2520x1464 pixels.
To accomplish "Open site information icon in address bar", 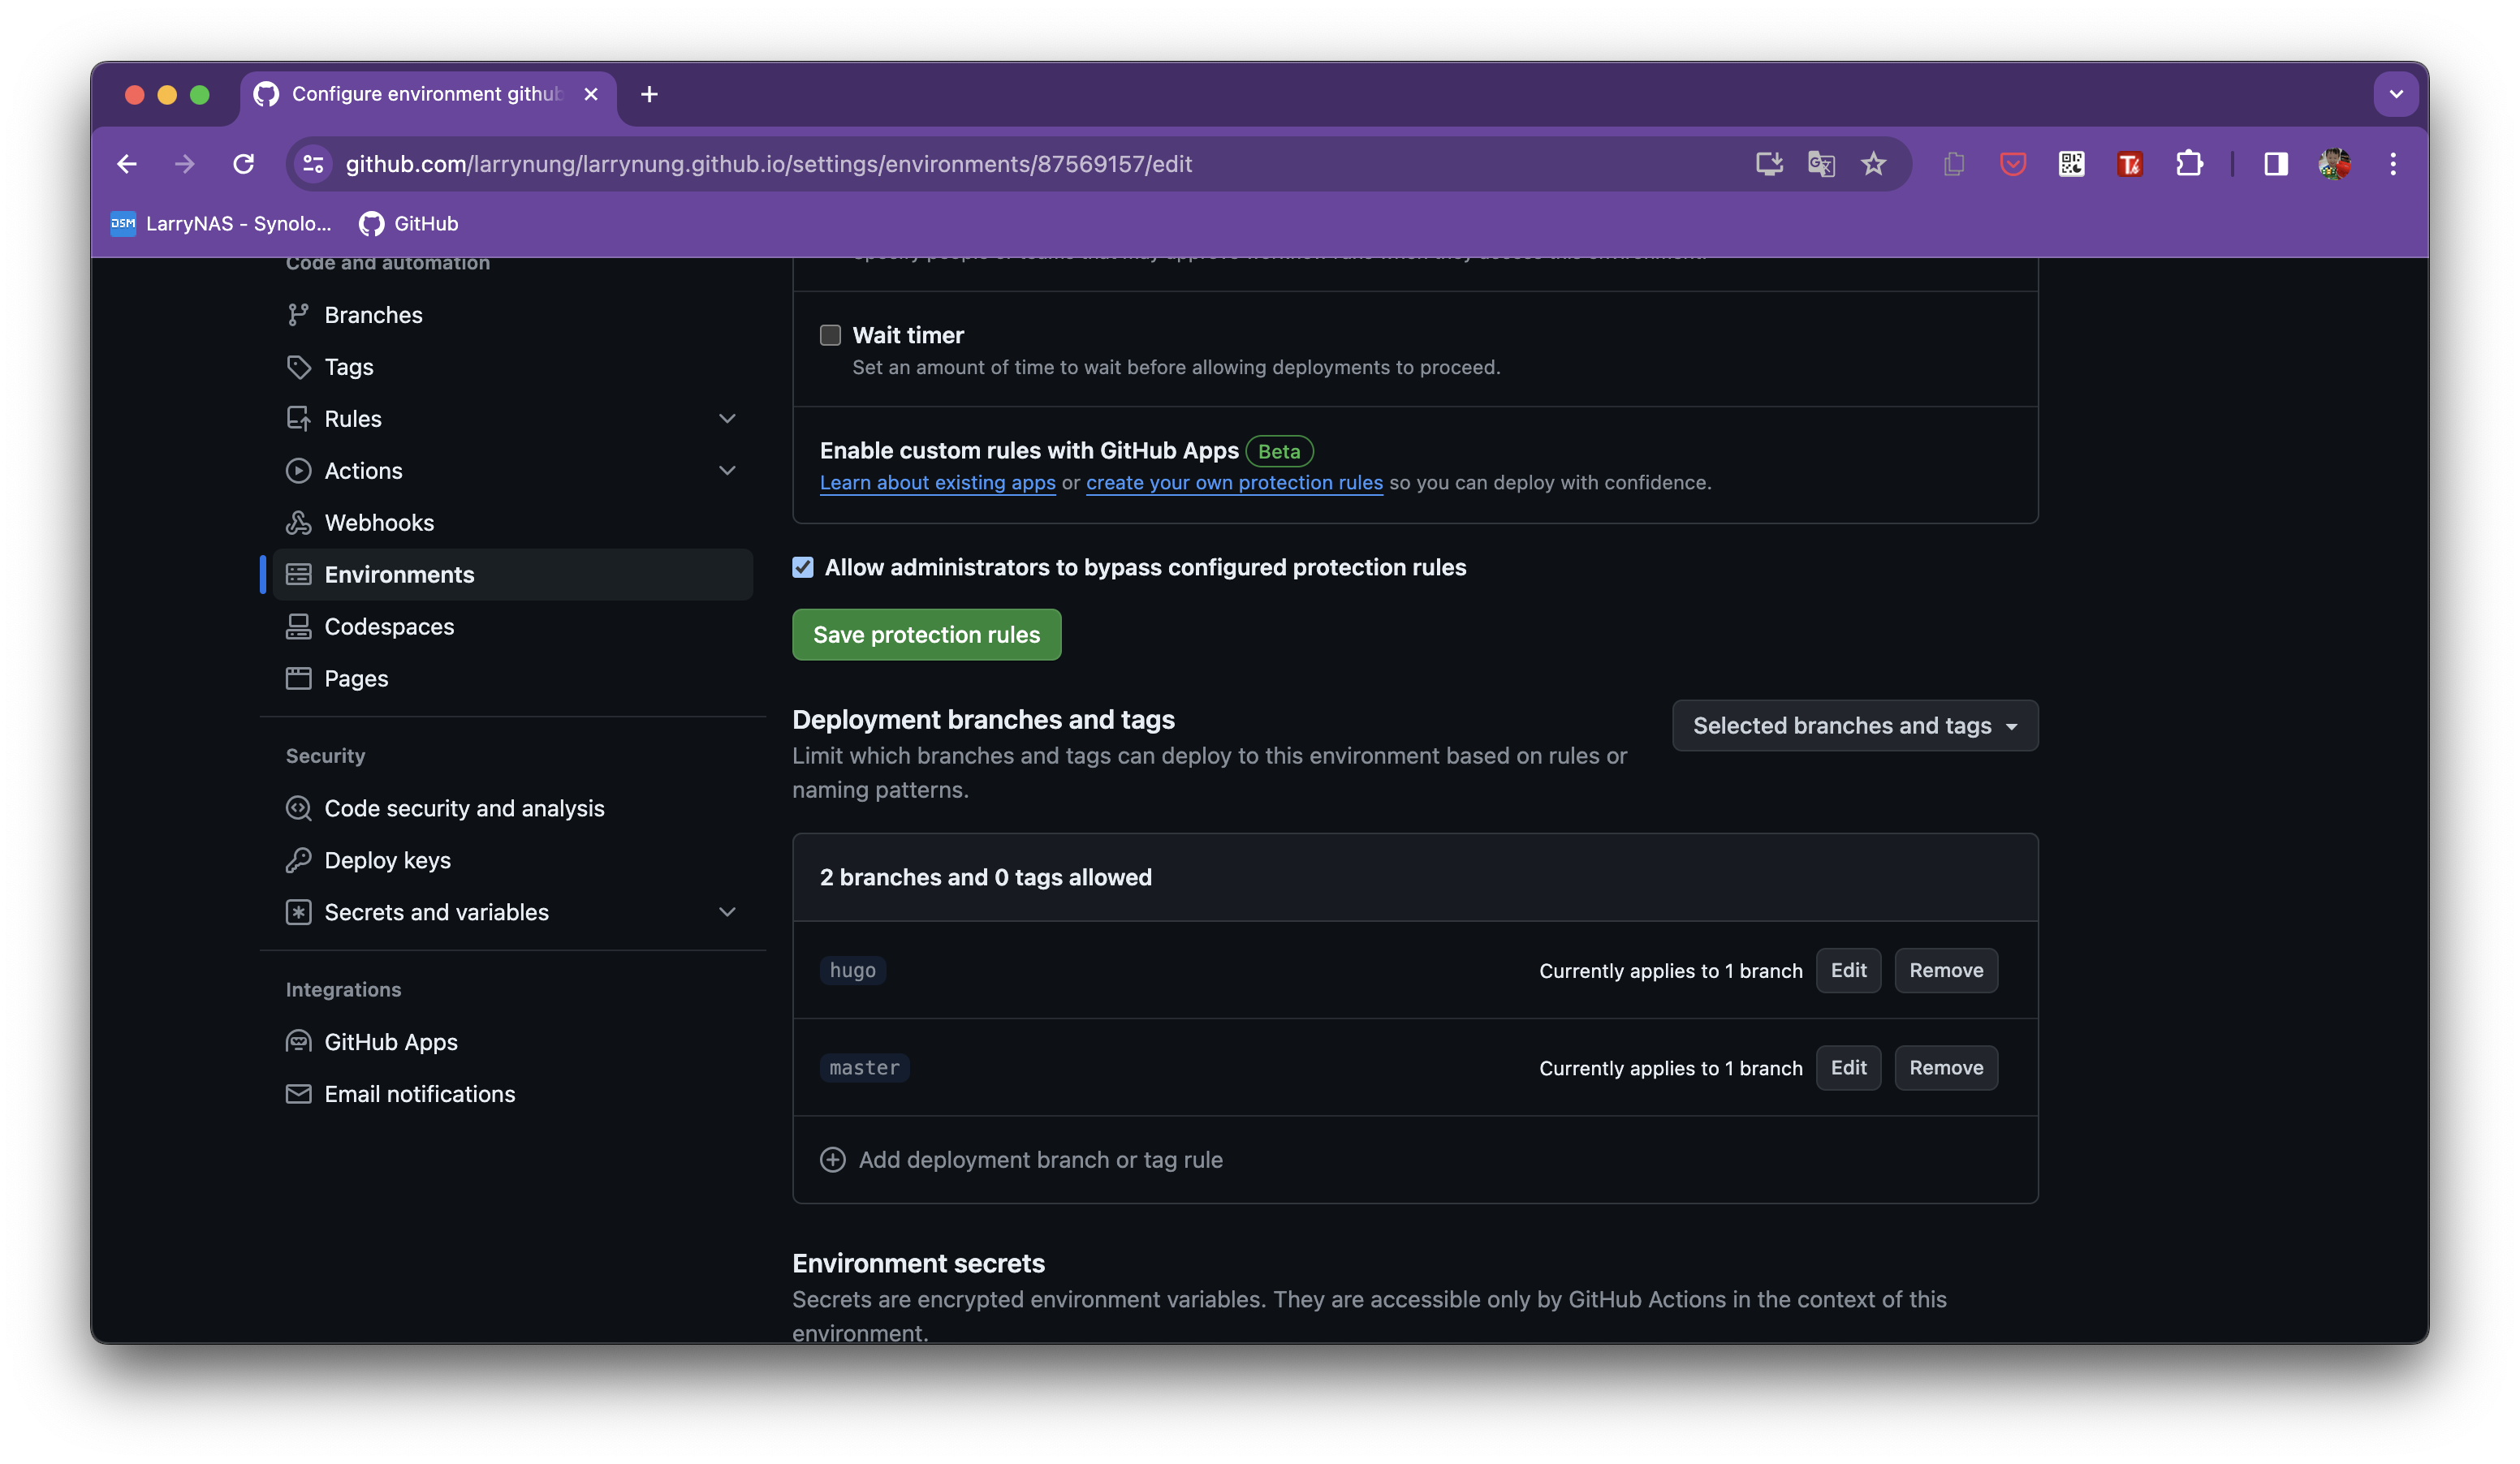I will coord(314,164).
